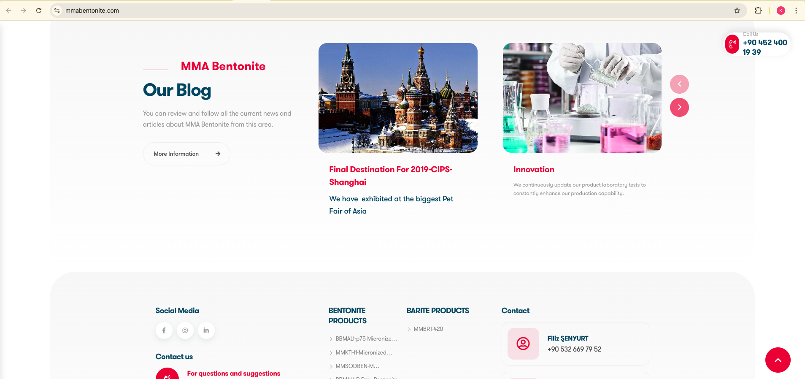Screen dimensions: 805x379
Task: Click the BENTONITE PRODUCTS footer heading
Action: pos(348,316)
